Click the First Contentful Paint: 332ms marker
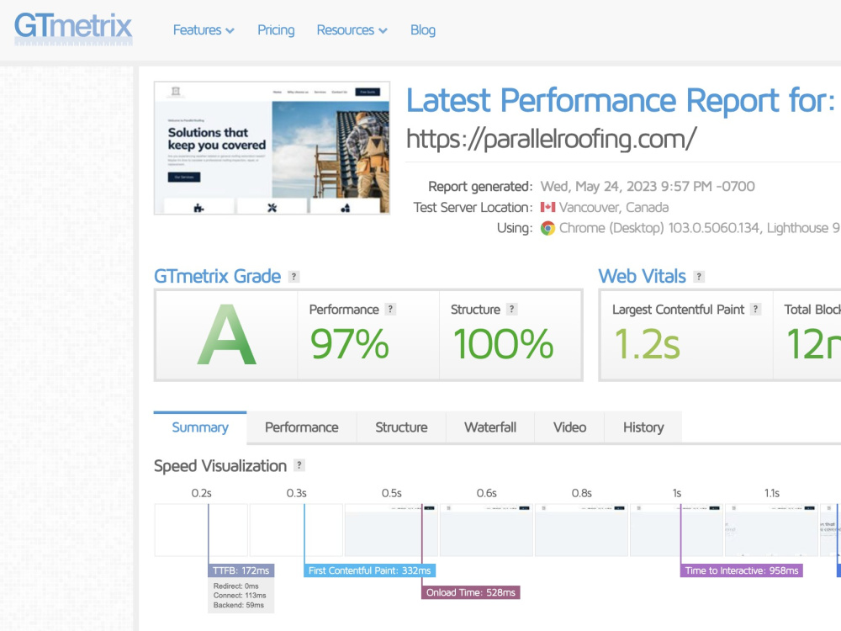The image size is (841, 631). [369, 570]
